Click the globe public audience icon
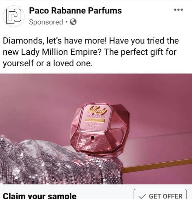Viewport: 192px width, 201px height. tap(73, 22)
